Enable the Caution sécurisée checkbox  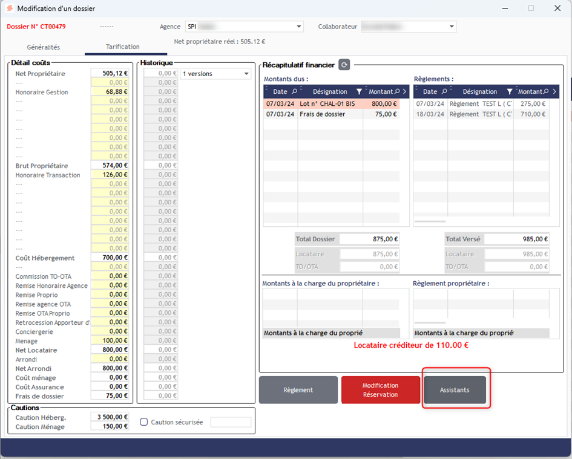143,422
